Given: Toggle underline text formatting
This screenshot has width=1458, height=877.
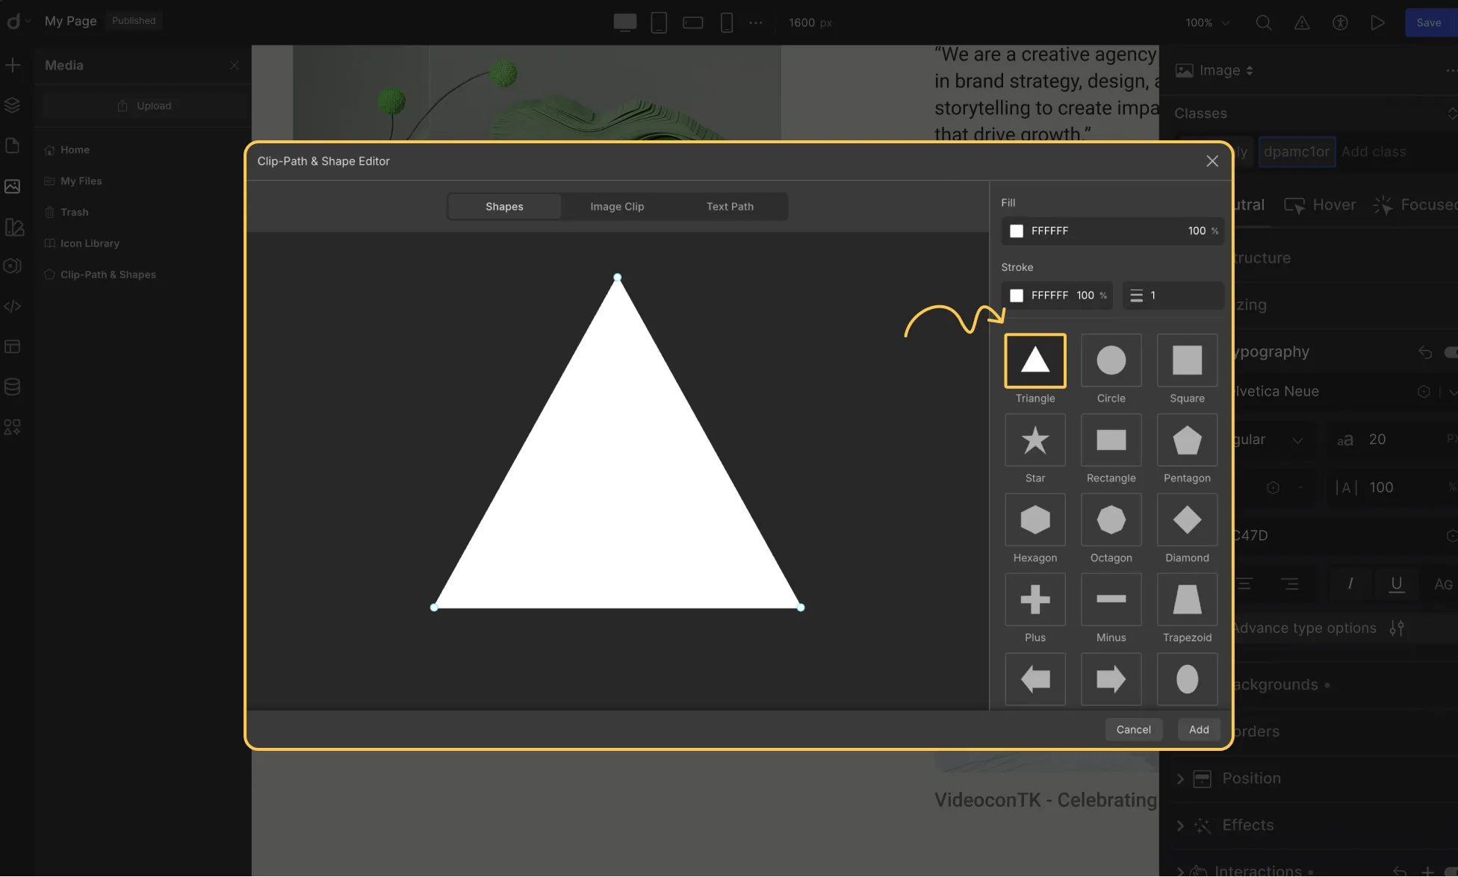Looking at the screenshot, I should 1396,584.
